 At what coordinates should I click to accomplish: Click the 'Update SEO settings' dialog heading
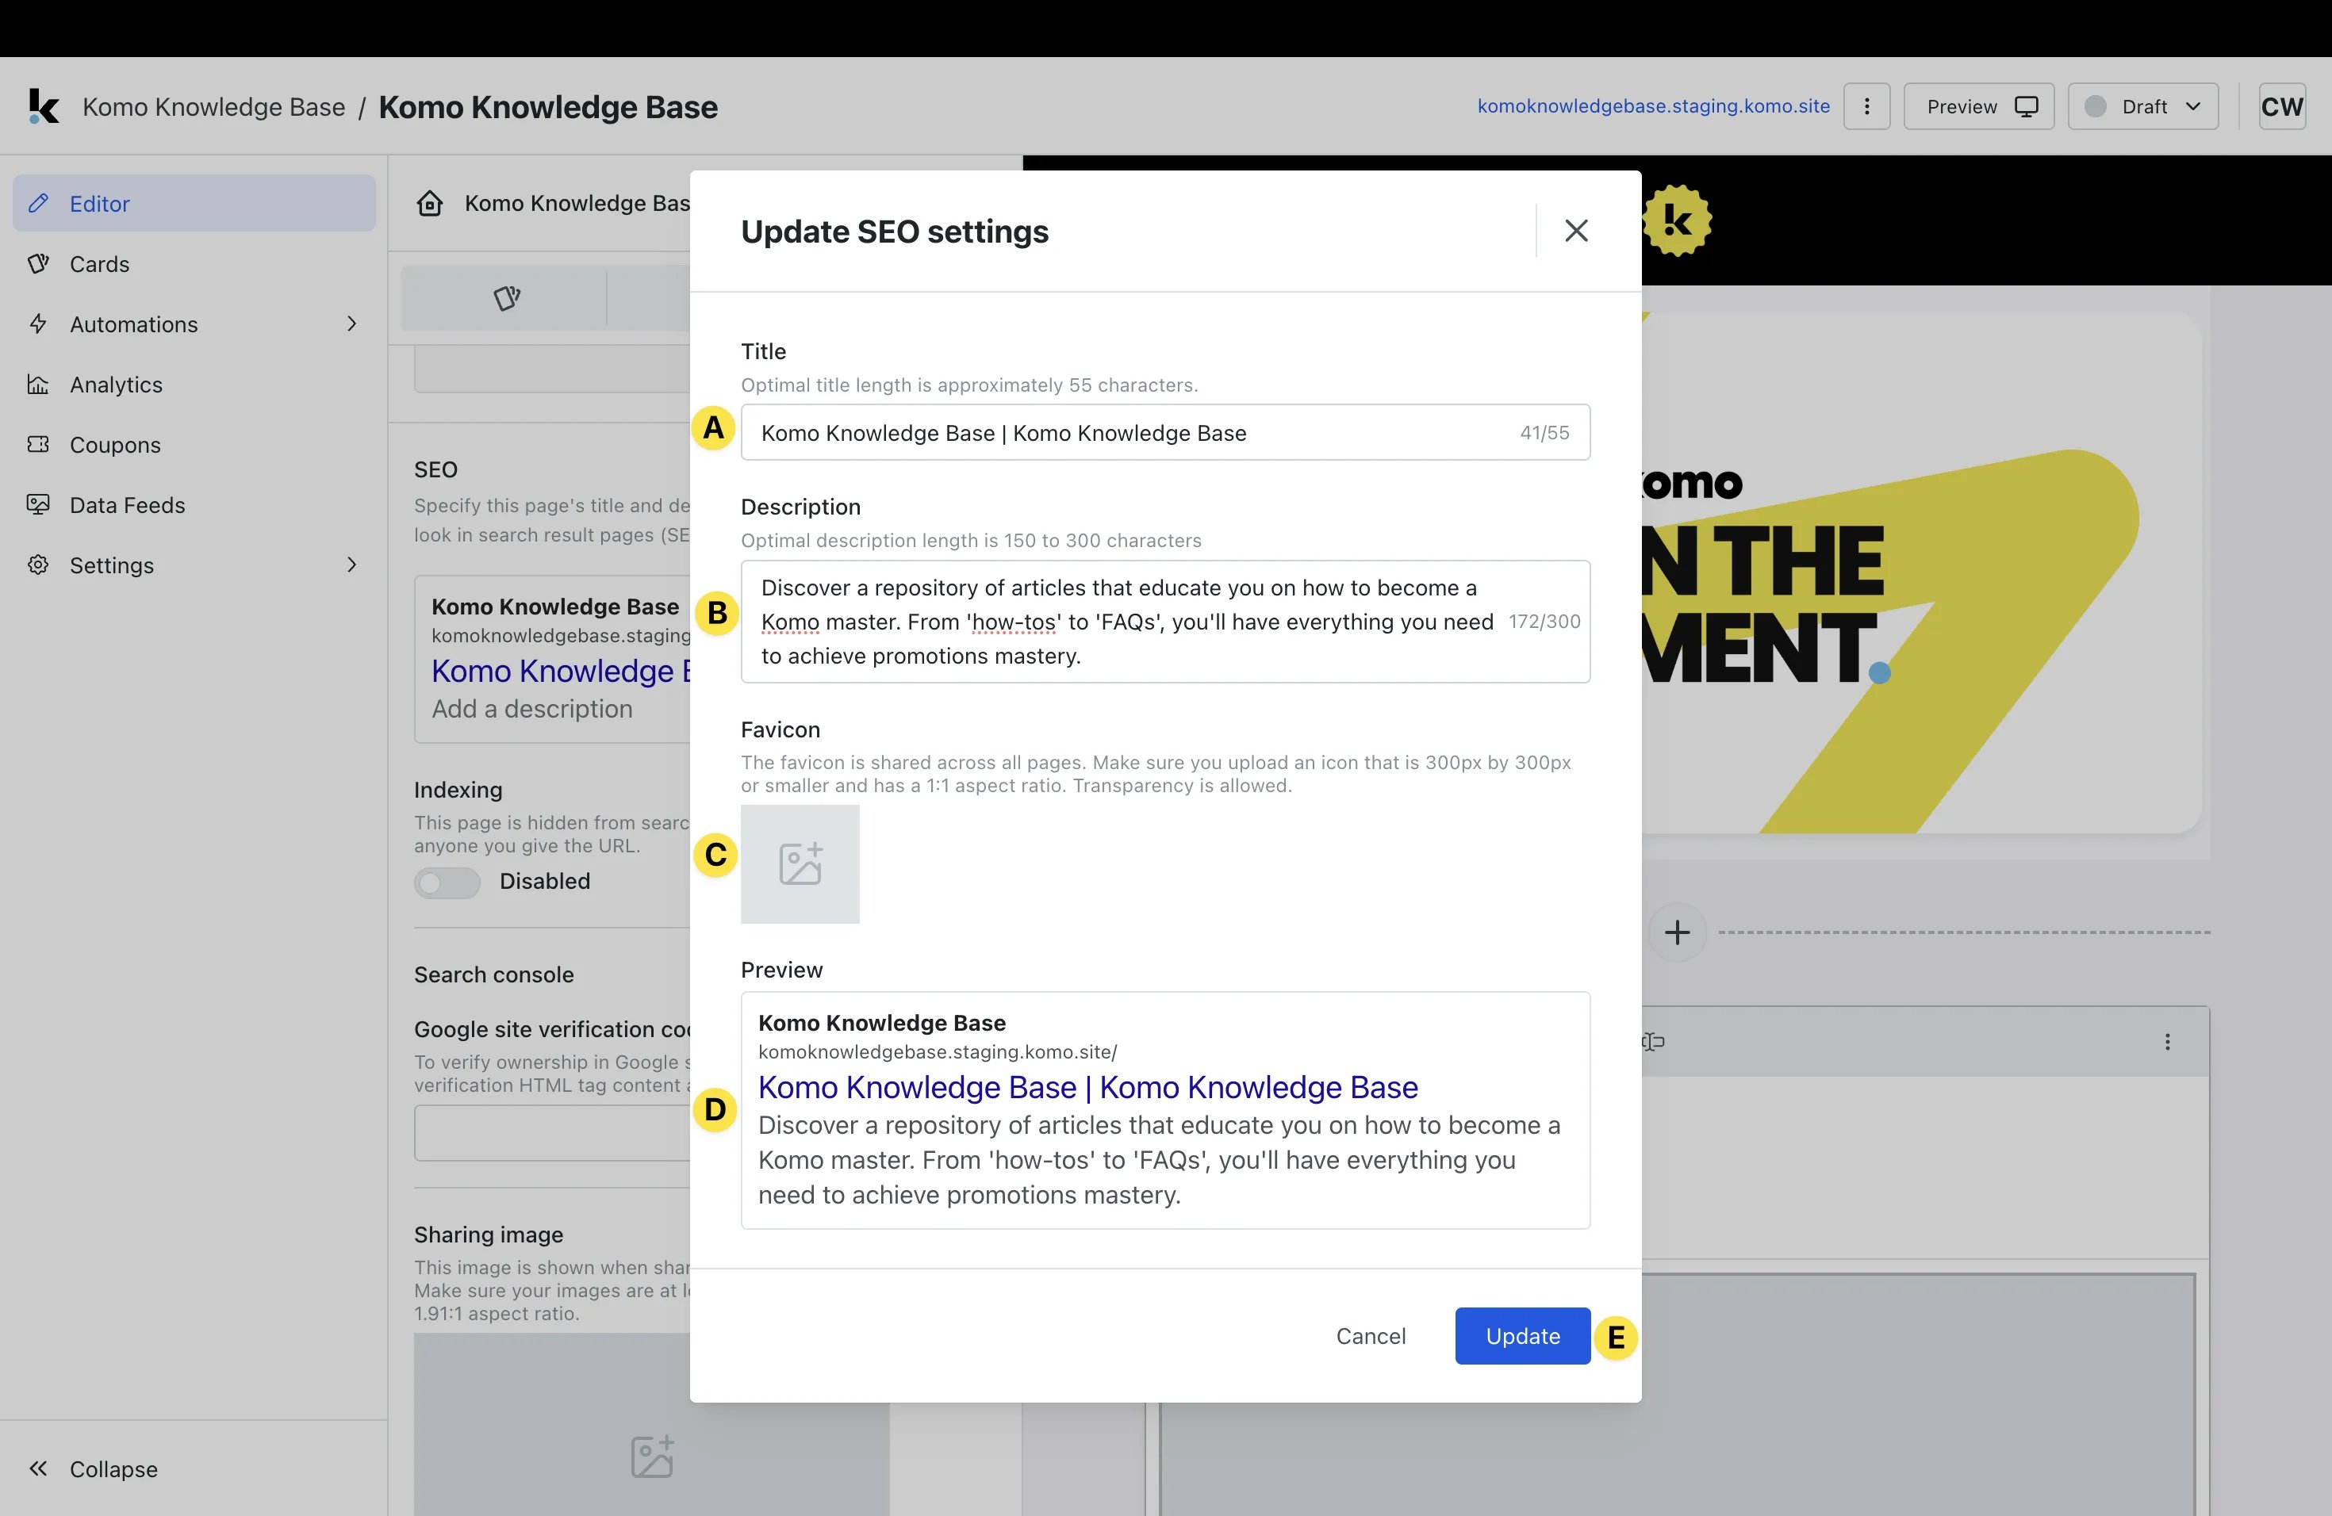tap(894, 231)
